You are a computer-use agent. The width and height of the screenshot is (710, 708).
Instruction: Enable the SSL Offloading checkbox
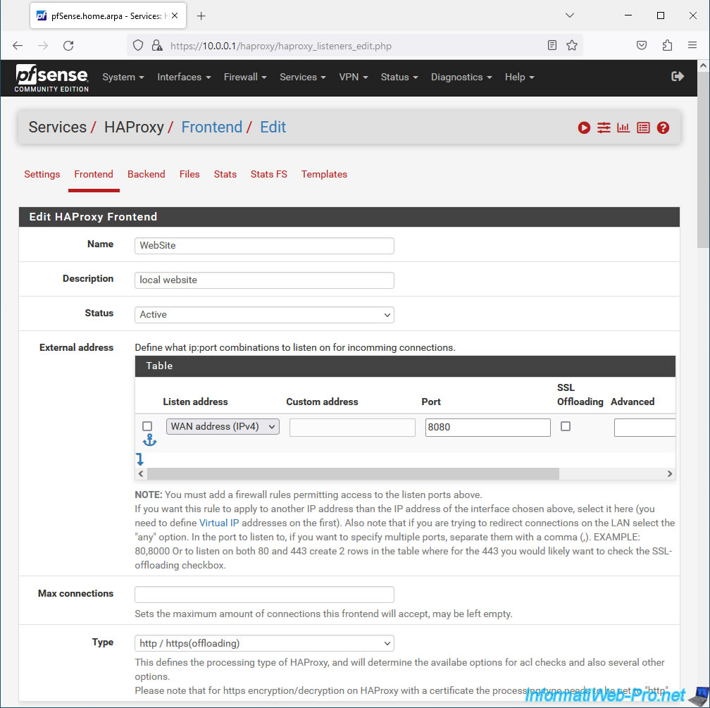(x=566, y=426)
